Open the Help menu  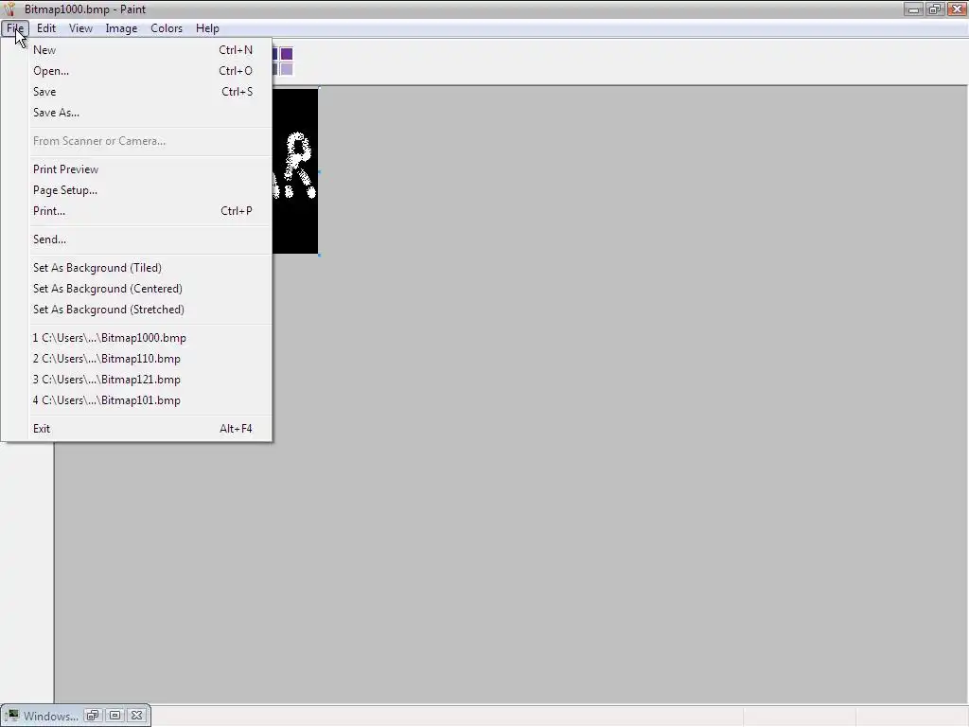click(207, 28)
